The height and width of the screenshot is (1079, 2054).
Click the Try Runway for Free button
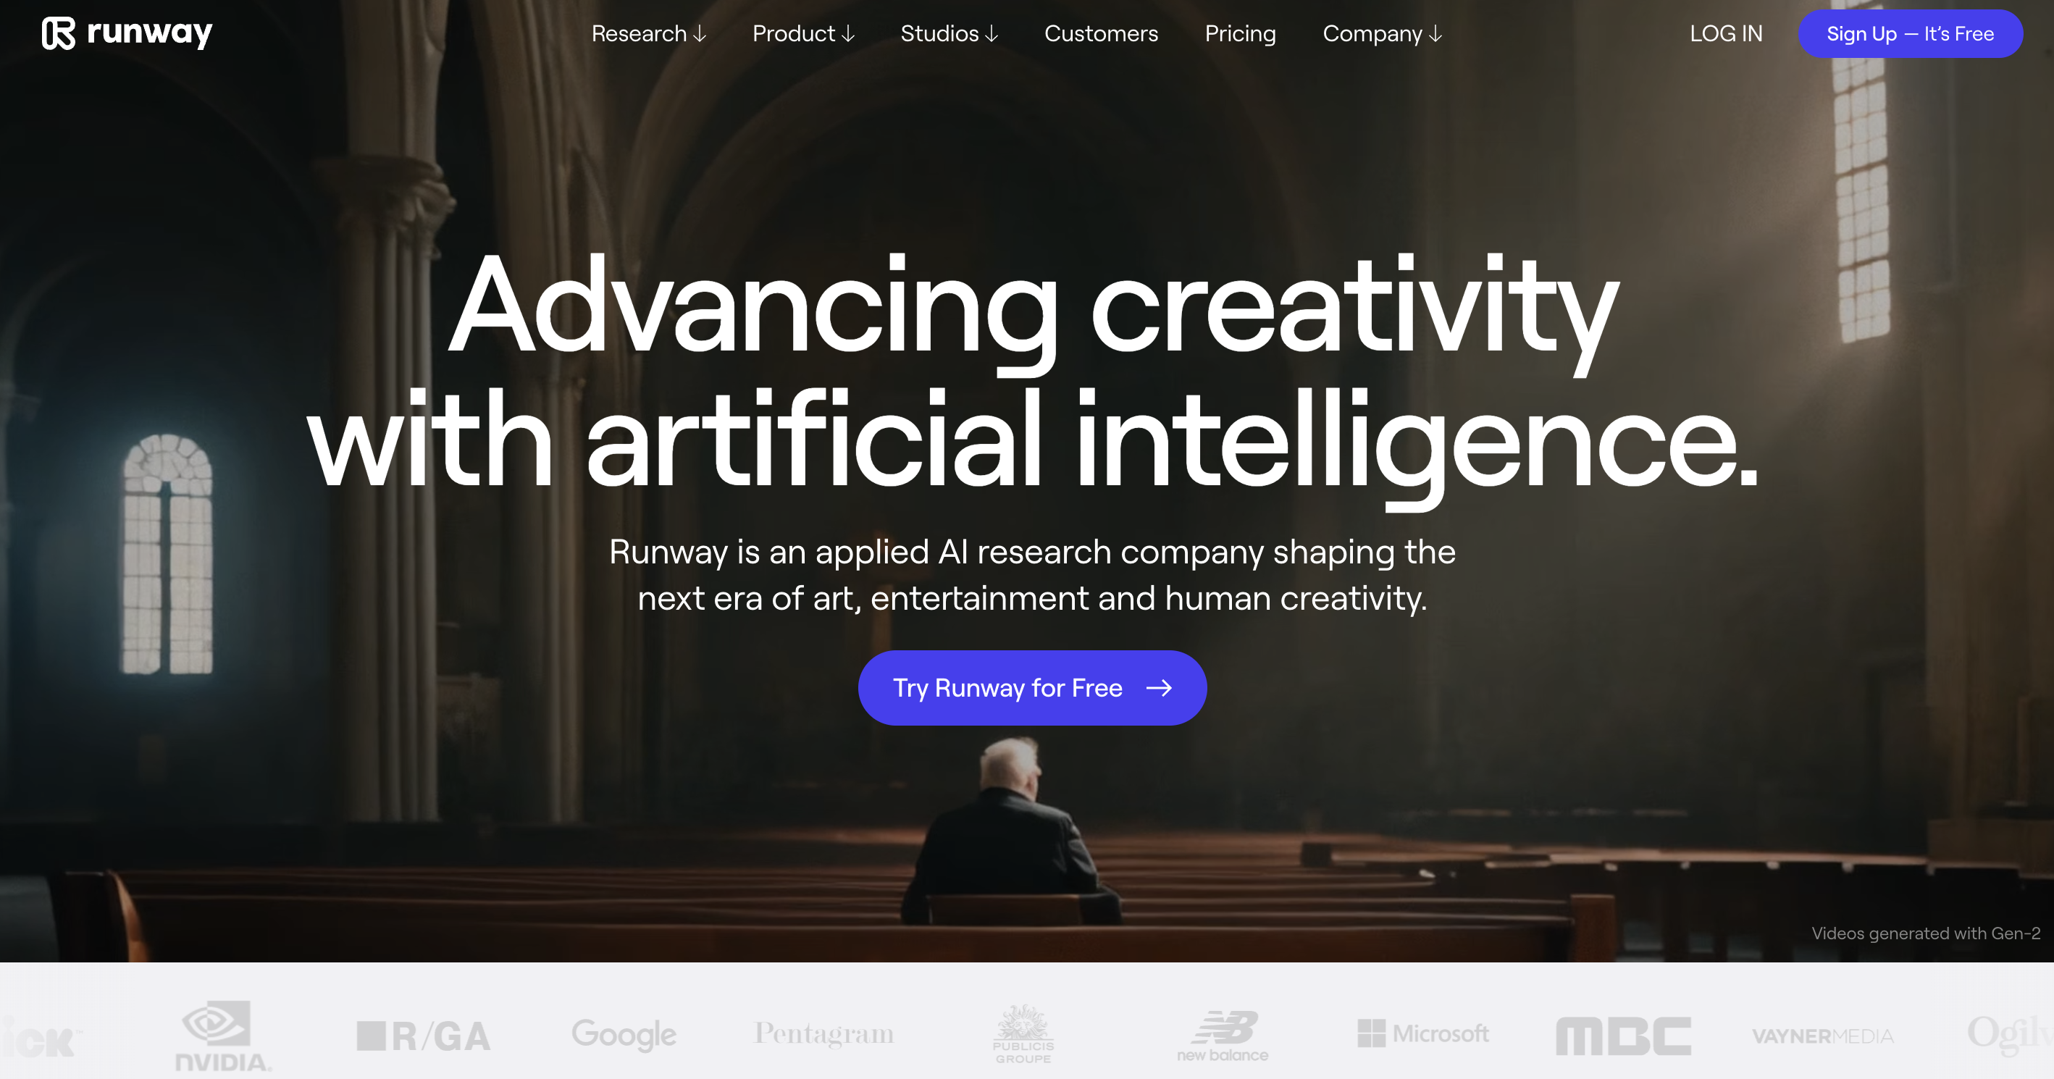click(1031, 688)
